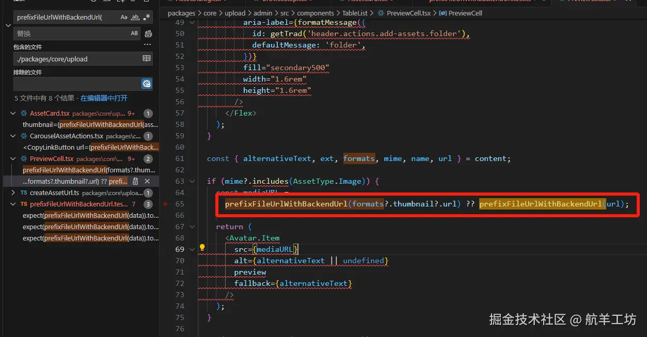Toggle exclude settings and ignore files

coord(147,84)
